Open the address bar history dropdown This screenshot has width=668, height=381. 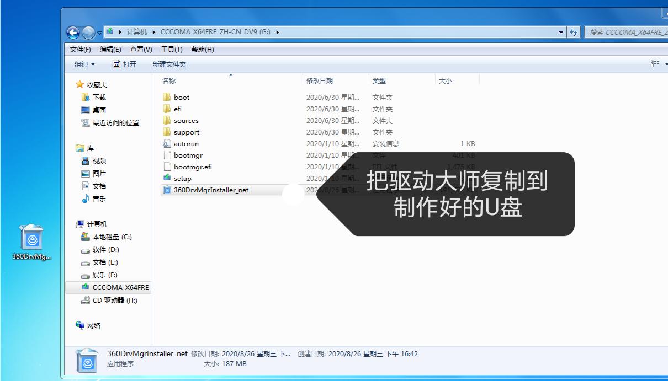coord(561,32)
